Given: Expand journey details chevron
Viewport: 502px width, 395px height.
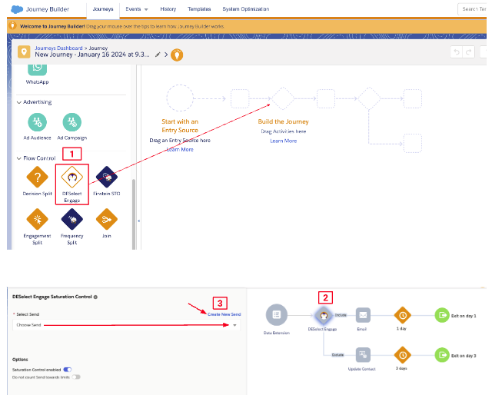Looking at the screenshot, I should click(166, 55).
